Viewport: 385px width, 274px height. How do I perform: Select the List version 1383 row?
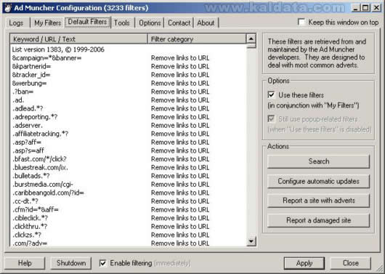128,49
